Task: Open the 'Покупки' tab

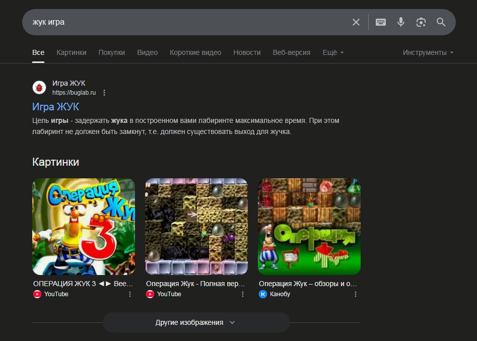Action: pyautogui.click(x=112, y=52)
